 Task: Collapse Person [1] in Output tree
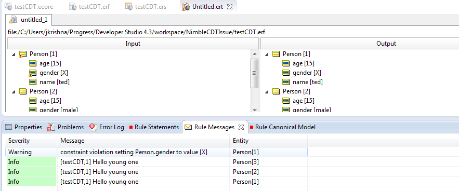pos(267,54)
